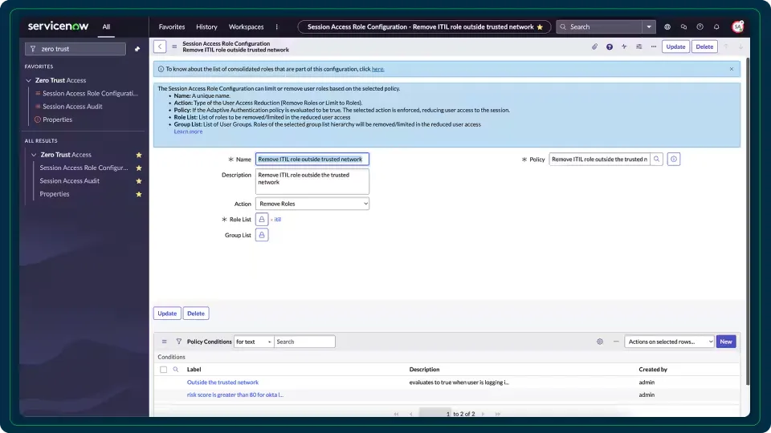
Task: Click the personalize form icon
Action: pos(638,47)
